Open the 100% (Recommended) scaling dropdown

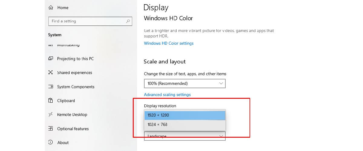coord(185,83)
